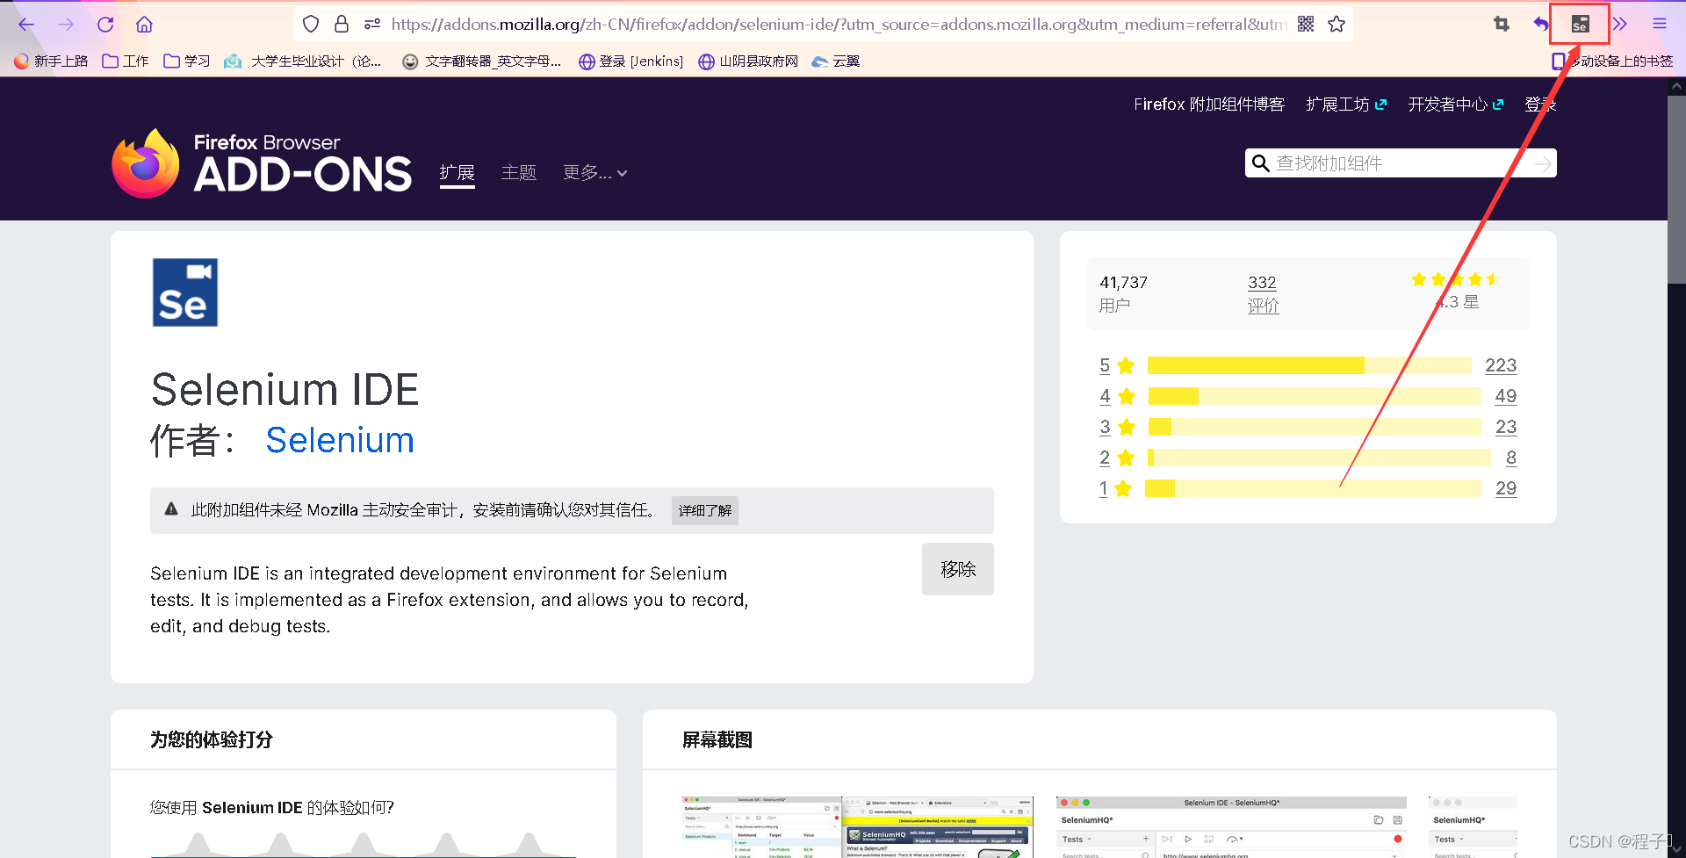The width and height of the screenshot is (1686, 858).
Task: Click the 3-star yellow rating bar
Action: pos(1315,427)
